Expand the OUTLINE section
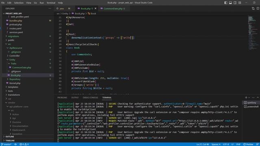This screenshot has height=146, width=260. [10, 137]
